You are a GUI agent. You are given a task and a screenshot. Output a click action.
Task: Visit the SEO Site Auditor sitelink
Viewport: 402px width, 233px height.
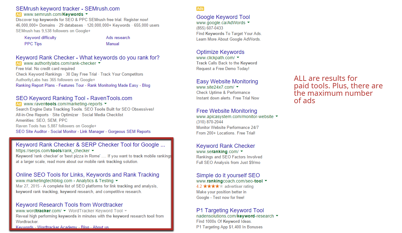pos(31,131)
